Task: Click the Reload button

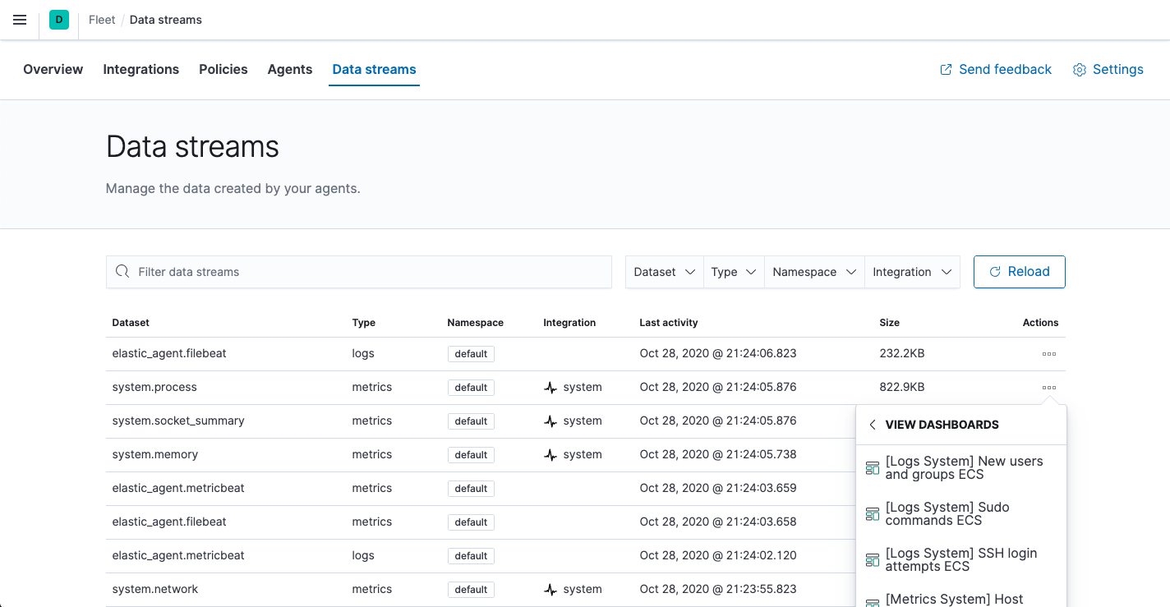Action: 1019,271
